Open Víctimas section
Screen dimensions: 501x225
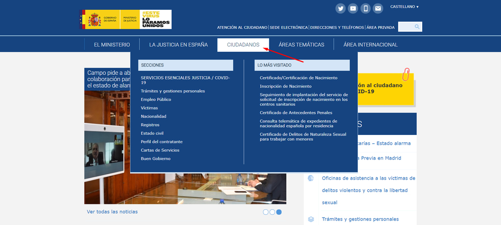149,108
